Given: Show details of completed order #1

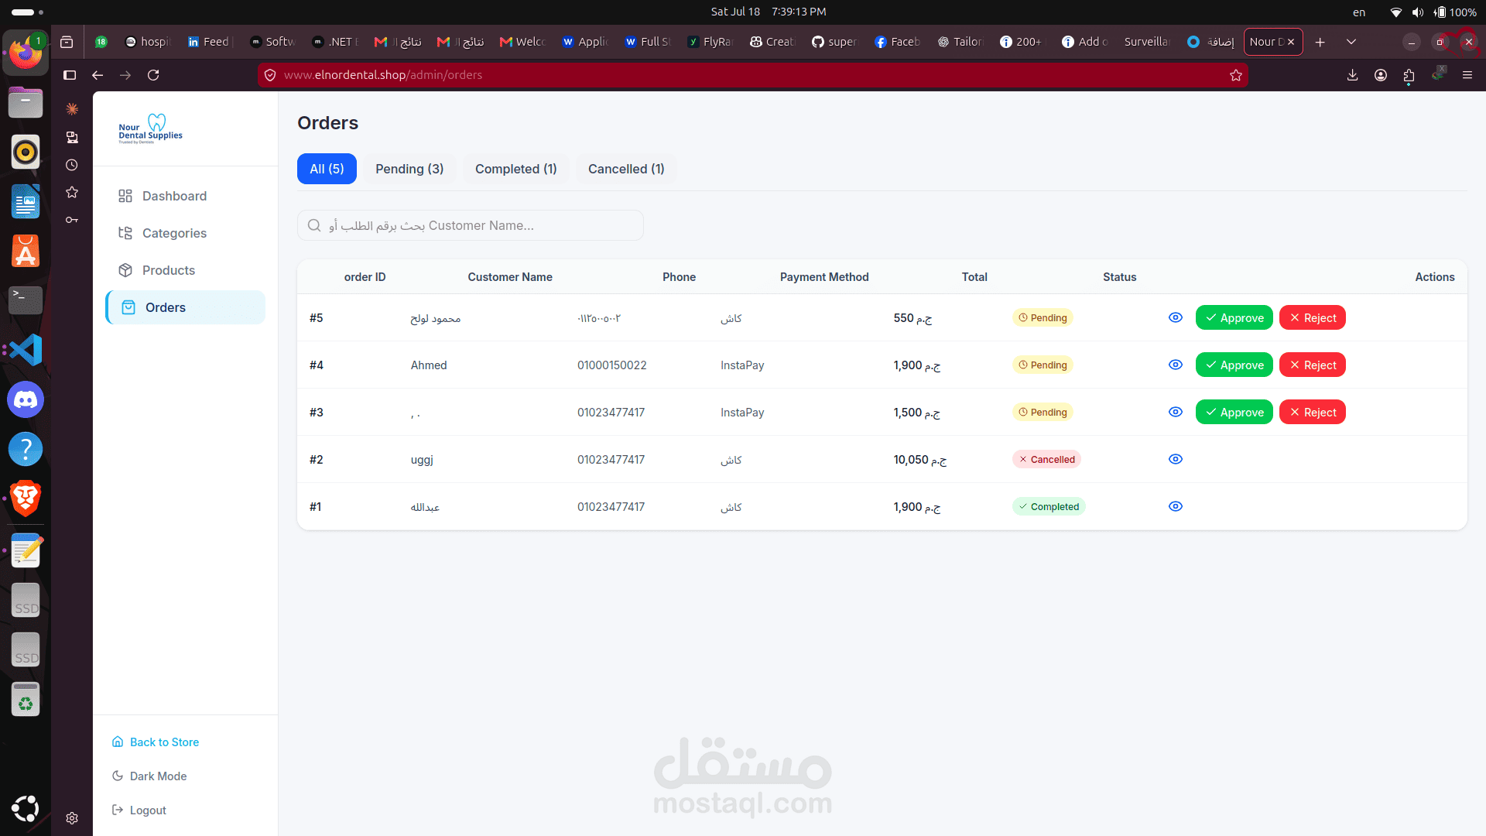Looking at the screenshot, I should (1175, 506).
